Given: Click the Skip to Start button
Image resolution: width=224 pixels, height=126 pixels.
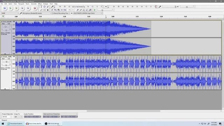Looking at the screenshot, I should tap(22, 8).
